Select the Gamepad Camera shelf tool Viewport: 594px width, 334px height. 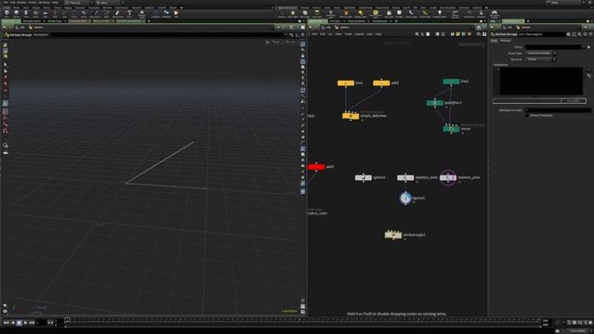coord(495,14)
